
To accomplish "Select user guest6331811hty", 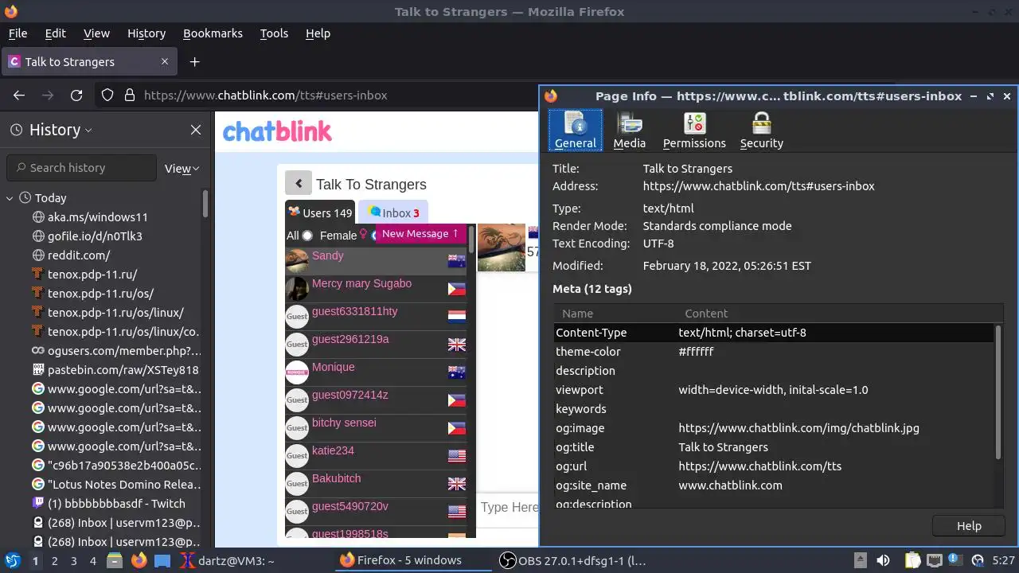I will (x=376, y=317).
